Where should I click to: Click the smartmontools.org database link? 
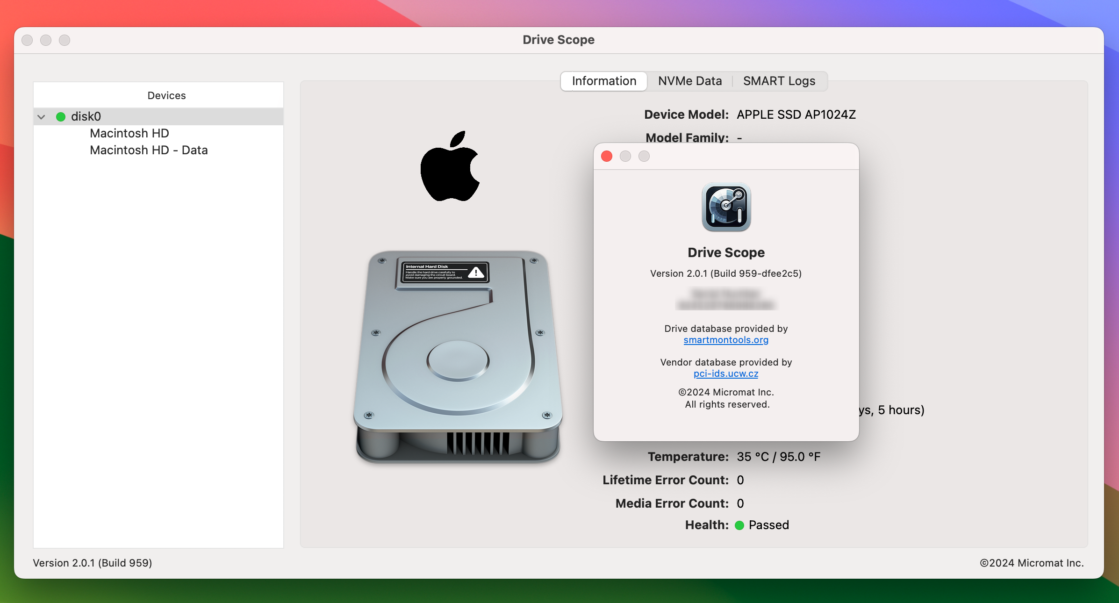point(727,339)
